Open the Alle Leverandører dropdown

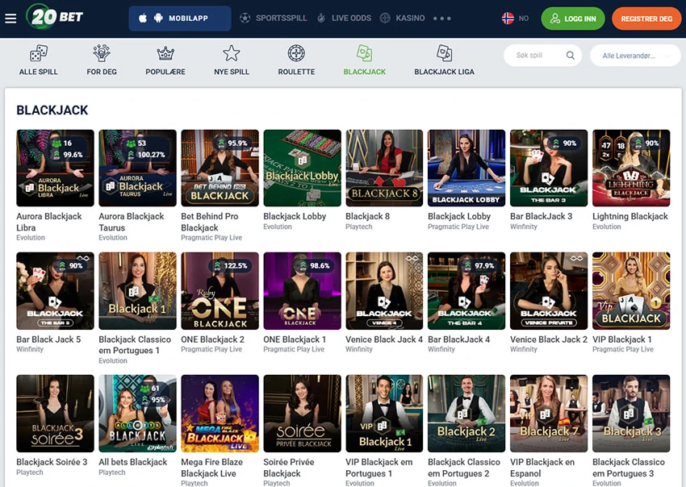pyautogui.click(x=638, y=56)
